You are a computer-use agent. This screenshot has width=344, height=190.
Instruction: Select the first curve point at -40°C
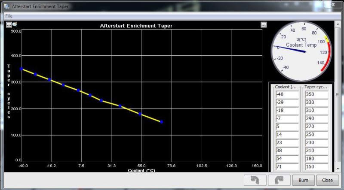(x=21, y=69)
